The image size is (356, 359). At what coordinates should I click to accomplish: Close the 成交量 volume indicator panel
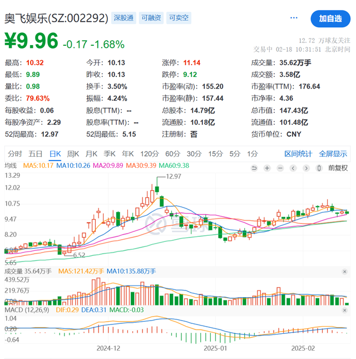(344, 271)
